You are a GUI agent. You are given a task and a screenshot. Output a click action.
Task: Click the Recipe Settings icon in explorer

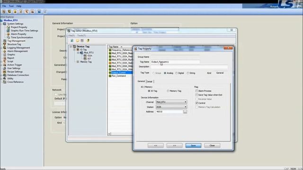[x=5, y=72]
